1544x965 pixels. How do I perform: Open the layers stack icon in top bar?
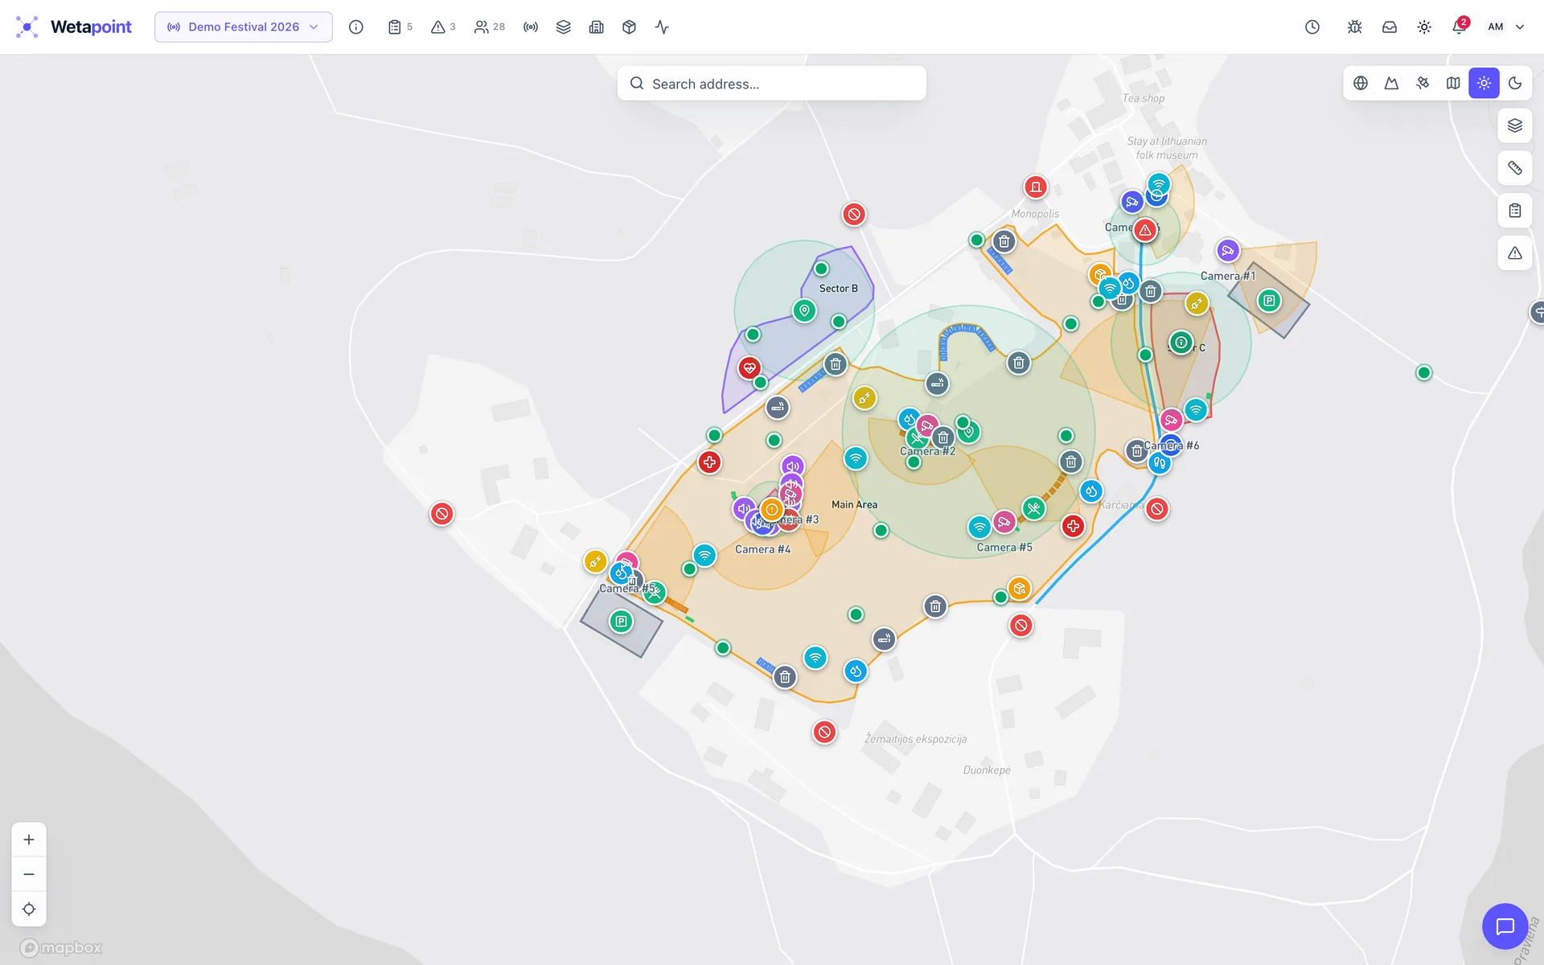pyautogui.click(x=564, y=27)
